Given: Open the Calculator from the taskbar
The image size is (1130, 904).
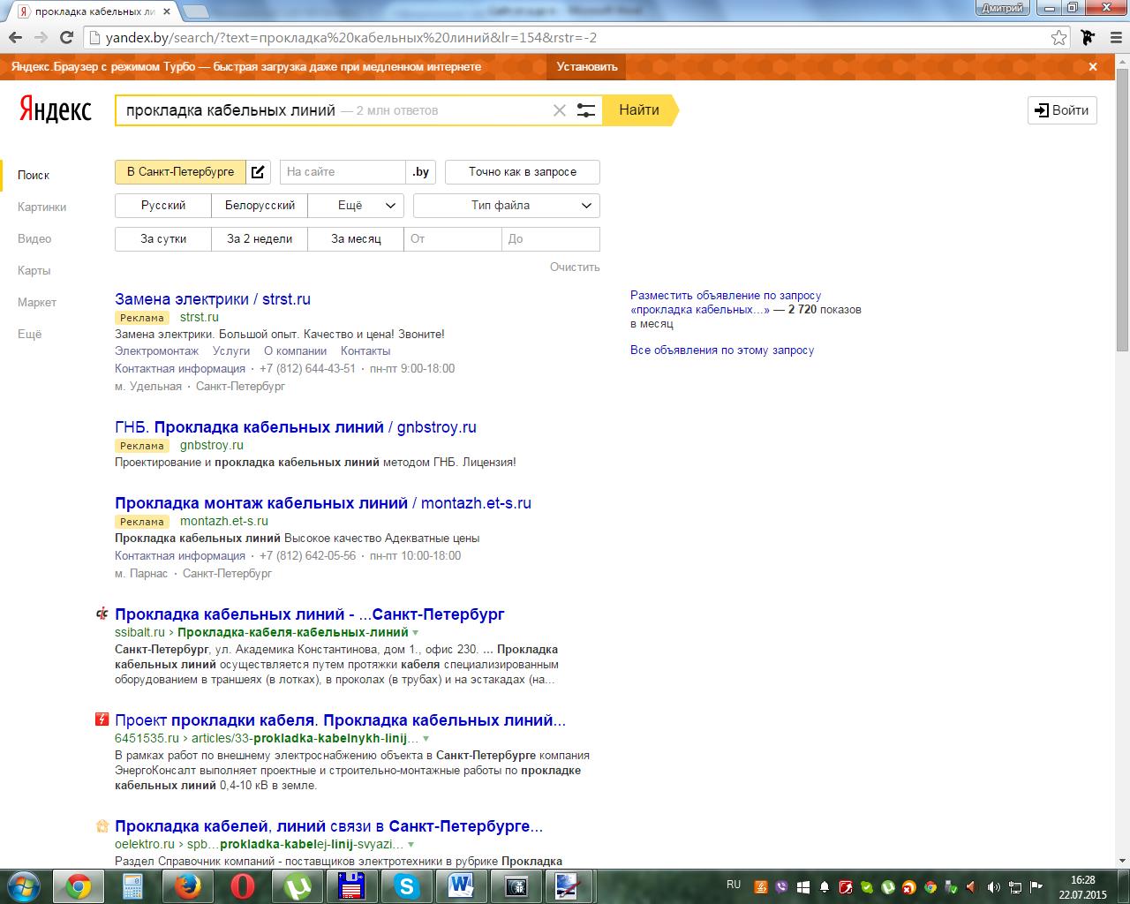Looking at the screenshot, I should point(132,885).
